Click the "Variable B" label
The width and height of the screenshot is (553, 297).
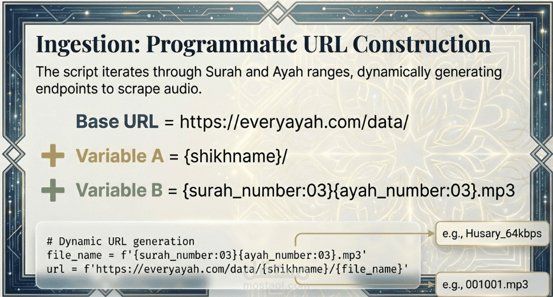(119, 190)
